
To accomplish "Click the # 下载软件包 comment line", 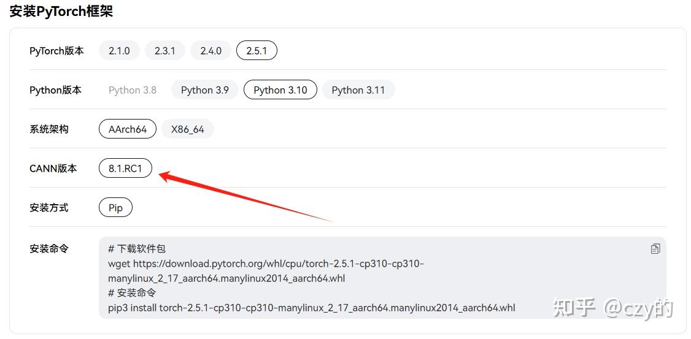I will click(137, 249).
